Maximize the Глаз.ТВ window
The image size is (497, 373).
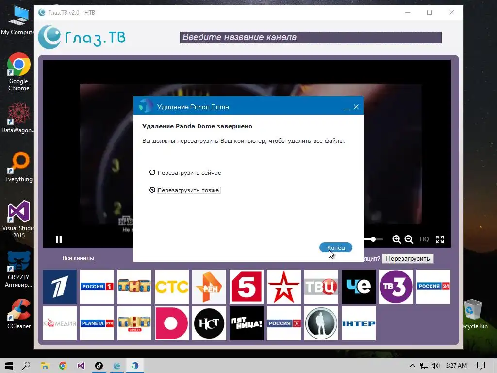pyautogui.click(x=430, y=12)
